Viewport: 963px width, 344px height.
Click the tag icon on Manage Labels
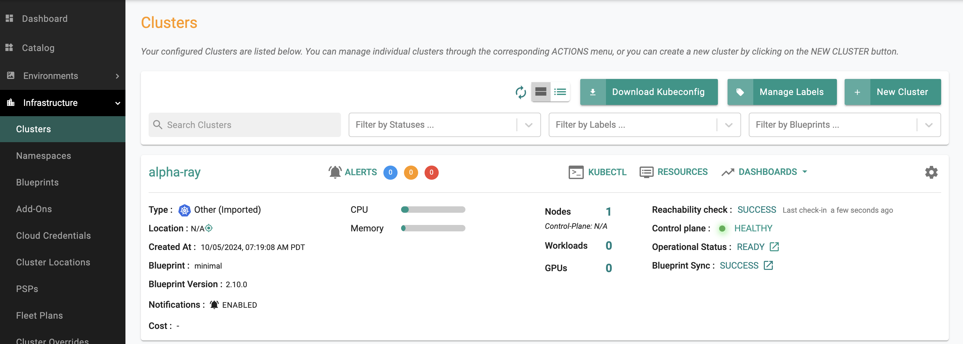pos(739,92)
